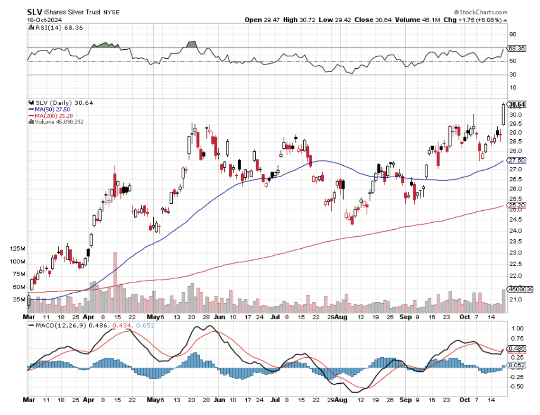The width and height of the screenshot is (540, 415).
Task: Select the latest tall white candlestick
Action: [503, 115]
